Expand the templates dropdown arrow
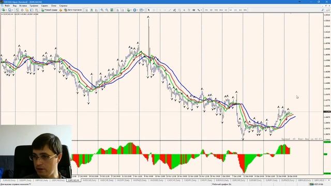331x186 pixels. pos(144,10)
